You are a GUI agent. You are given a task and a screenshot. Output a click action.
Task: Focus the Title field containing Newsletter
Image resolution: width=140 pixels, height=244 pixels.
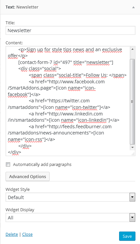70,30
